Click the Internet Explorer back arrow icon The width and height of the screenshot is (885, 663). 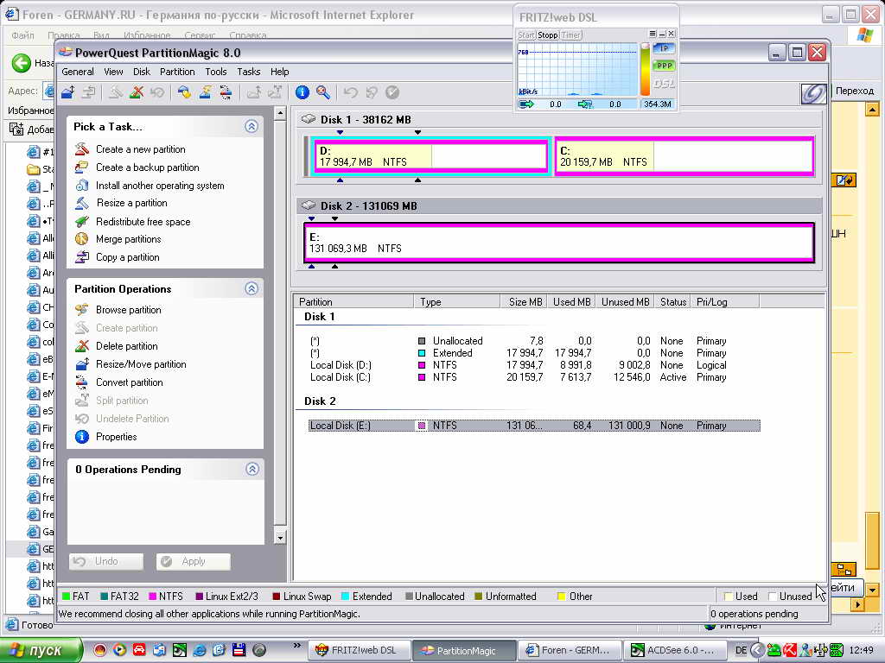point(22,62)
